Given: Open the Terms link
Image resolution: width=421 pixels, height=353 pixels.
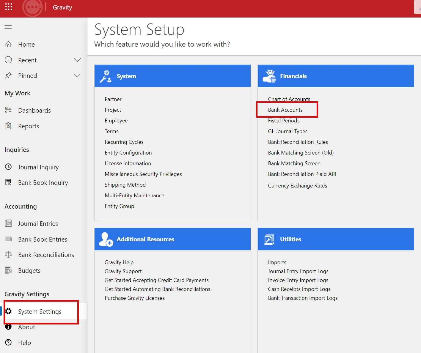Looking at the screenshot, I should pos(111,131).
